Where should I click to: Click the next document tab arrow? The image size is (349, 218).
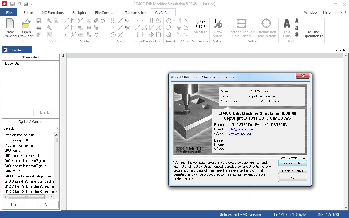(340, 50)
